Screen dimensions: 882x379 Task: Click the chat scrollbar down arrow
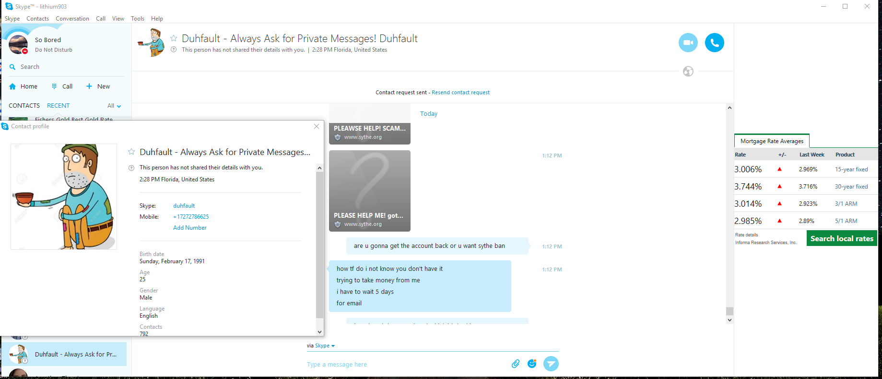point(729,320)
